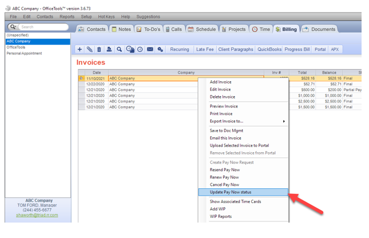This screenshot has width=369, height=238.
Task: Open the Contacts tab
Action: tap(92, 29)
